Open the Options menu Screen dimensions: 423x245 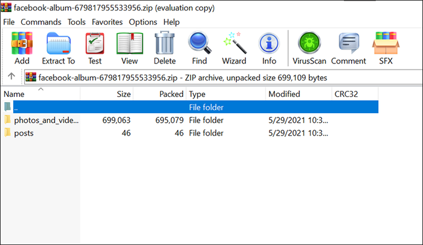coord(143,22)
